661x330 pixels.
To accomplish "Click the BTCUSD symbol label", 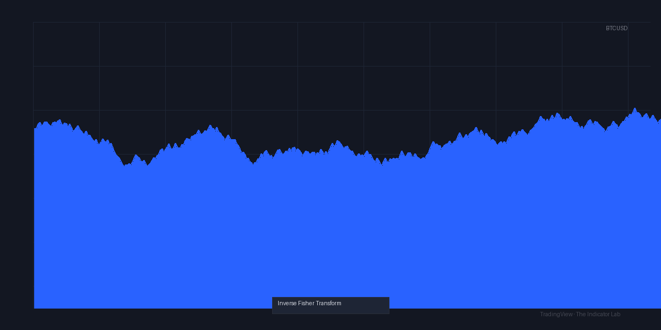I will pos(616,28).
